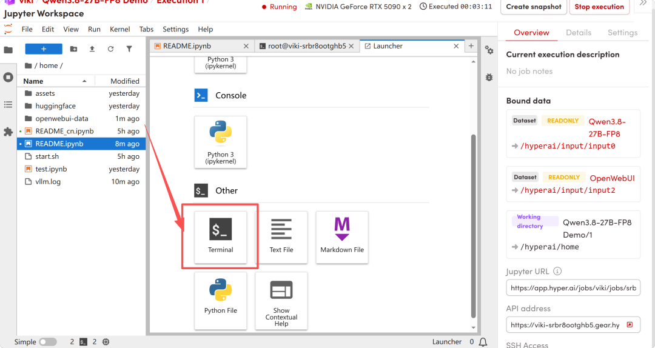Image resolution: width=655 pixels, height=348 pixels.
Task: Open API address external link icon
Action: [x=630, y=324]
